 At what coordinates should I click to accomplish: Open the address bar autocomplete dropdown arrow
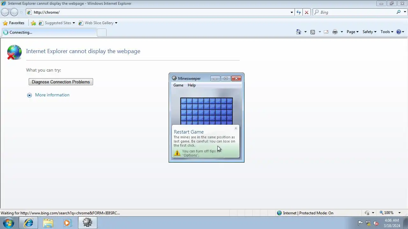(292, 12)
